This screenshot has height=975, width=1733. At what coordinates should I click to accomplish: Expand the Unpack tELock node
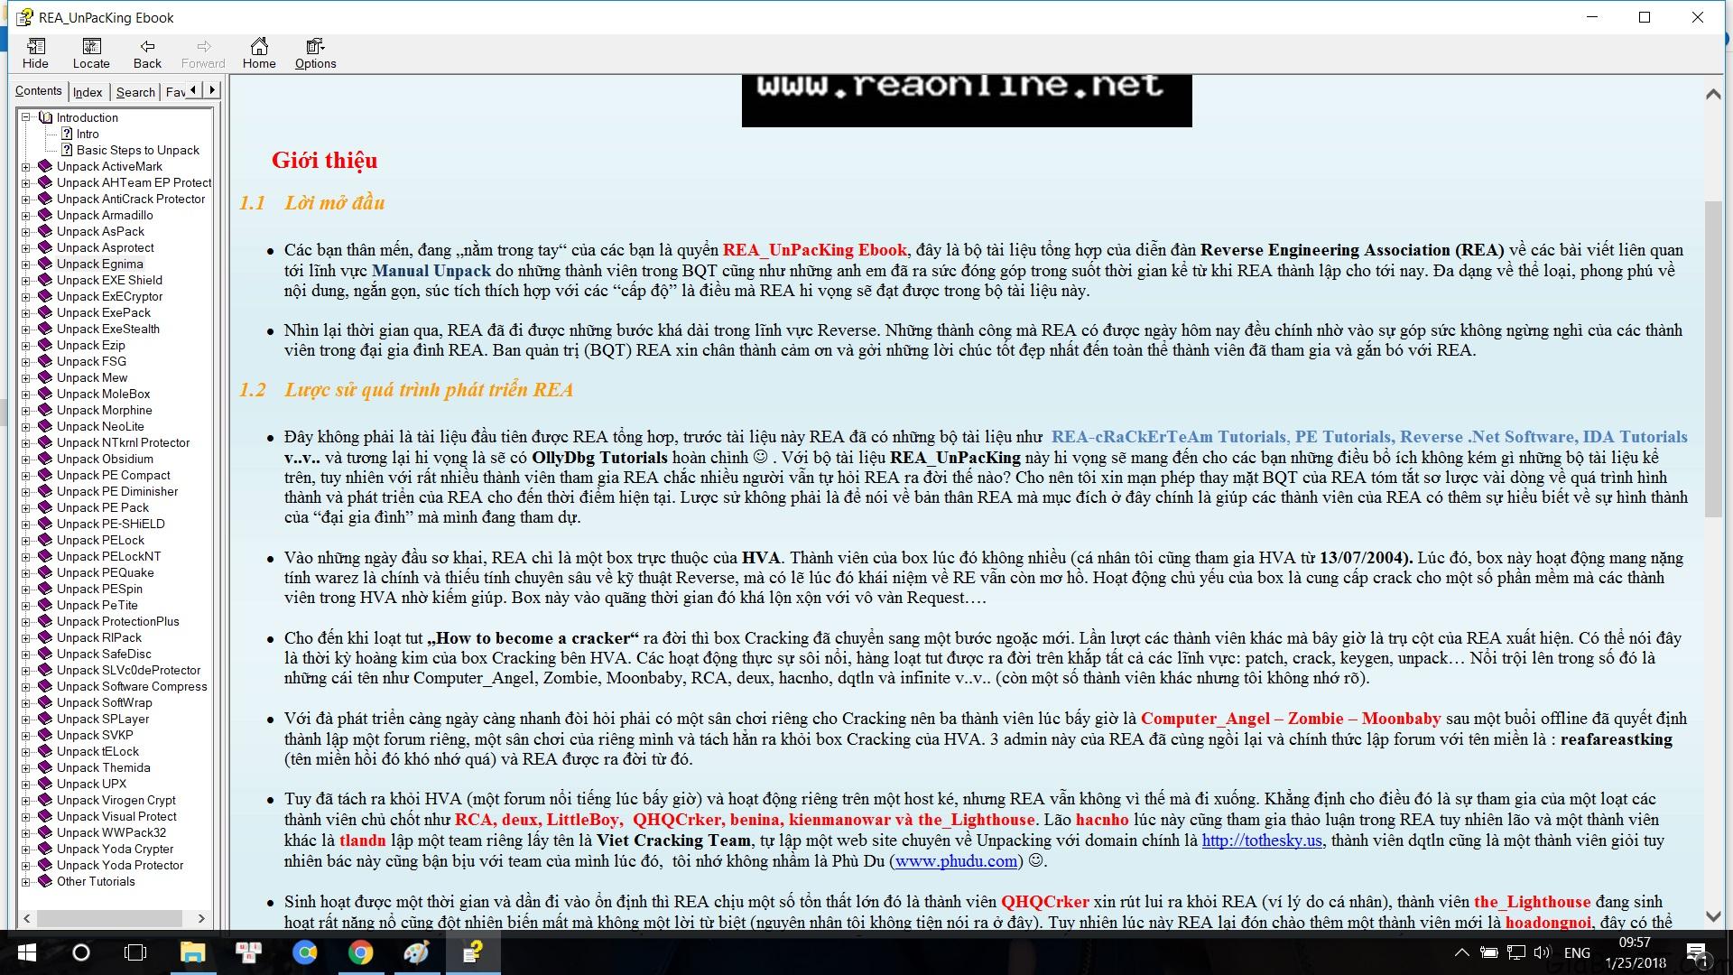[x=26, y=751]
